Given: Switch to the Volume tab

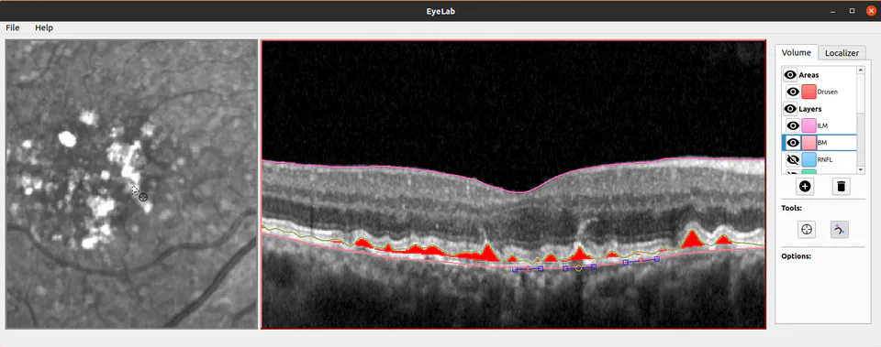Looking at the screenshot, I should point(797,52).
